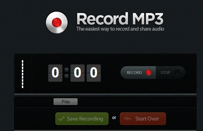Click the "or" text between the buttons
Screen dimensions: 203x131
[x=114, y=118]
